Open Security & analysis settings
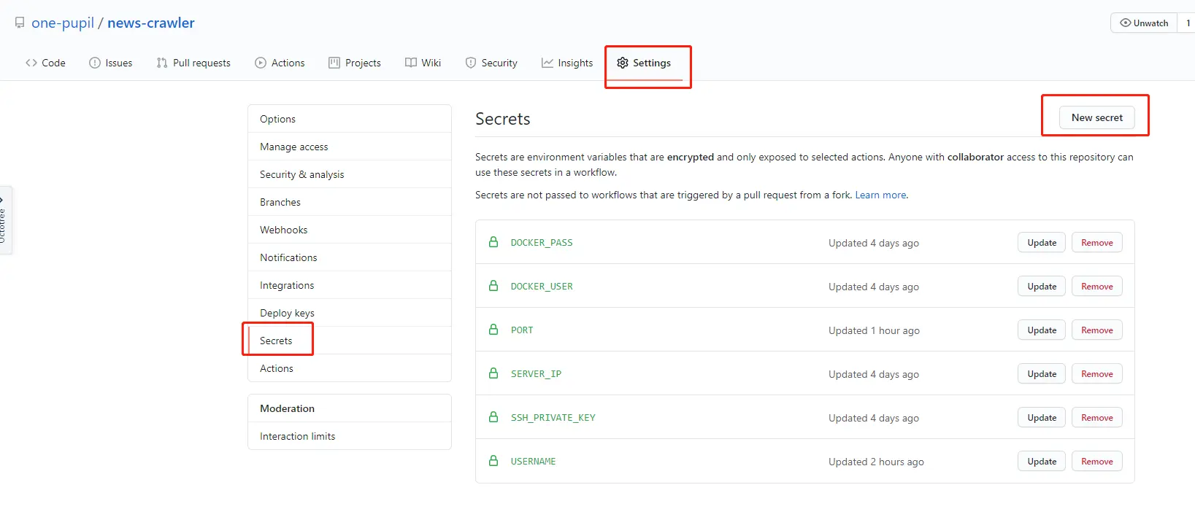Viewport: 1195px width, 509px height. point(350,174)
